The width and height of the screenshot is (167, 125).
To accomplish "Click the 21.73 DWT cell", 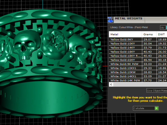I will (x=162, y=48).
